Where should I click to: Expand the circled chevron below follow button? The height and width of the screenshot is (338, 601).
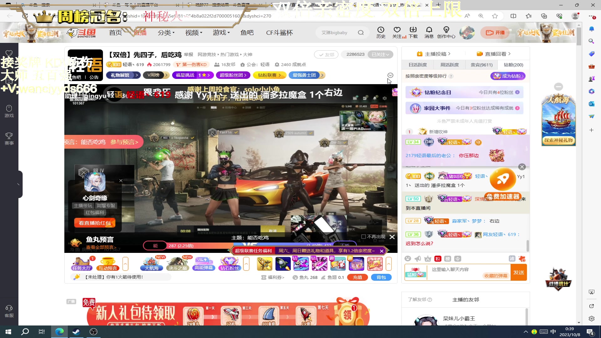[x=390, y=75]
